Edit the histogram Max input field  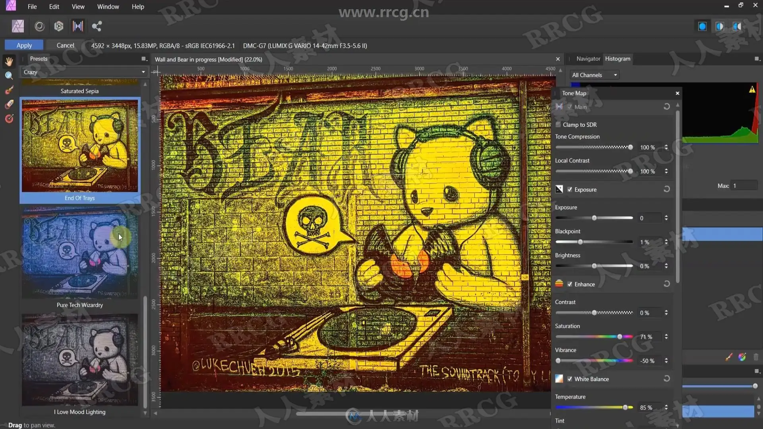coord(744,186)
